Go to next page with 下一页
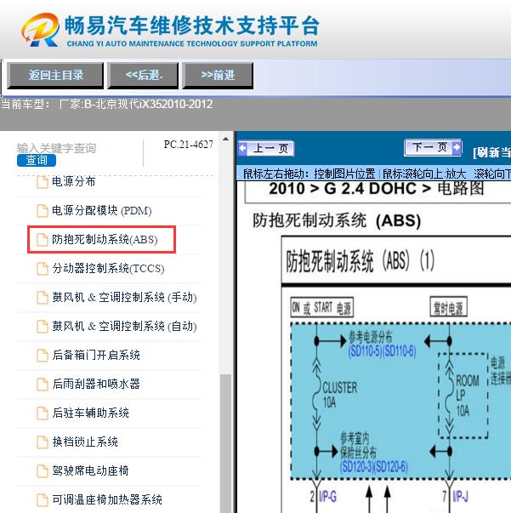The width and height of the screenshot is (511, 513). 433,147
